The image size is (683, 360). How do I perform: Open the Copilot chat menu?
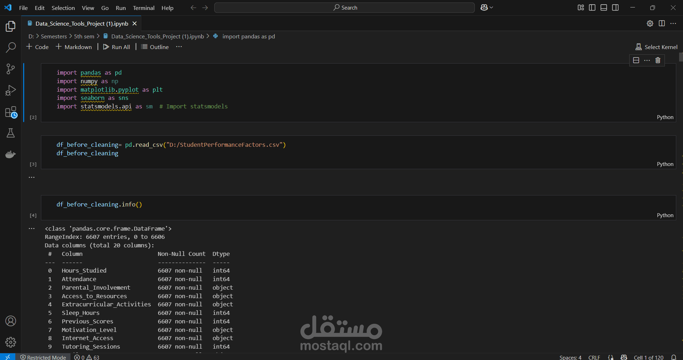487,7
